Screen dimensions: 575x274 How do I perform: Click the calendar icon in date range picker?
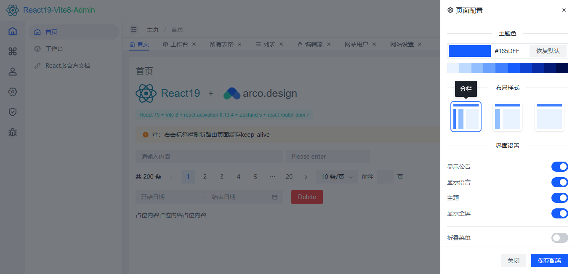point(275,197)
